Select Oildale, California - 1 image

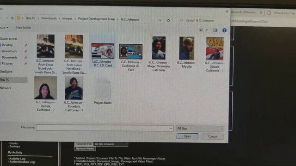[x=215, y=48]
